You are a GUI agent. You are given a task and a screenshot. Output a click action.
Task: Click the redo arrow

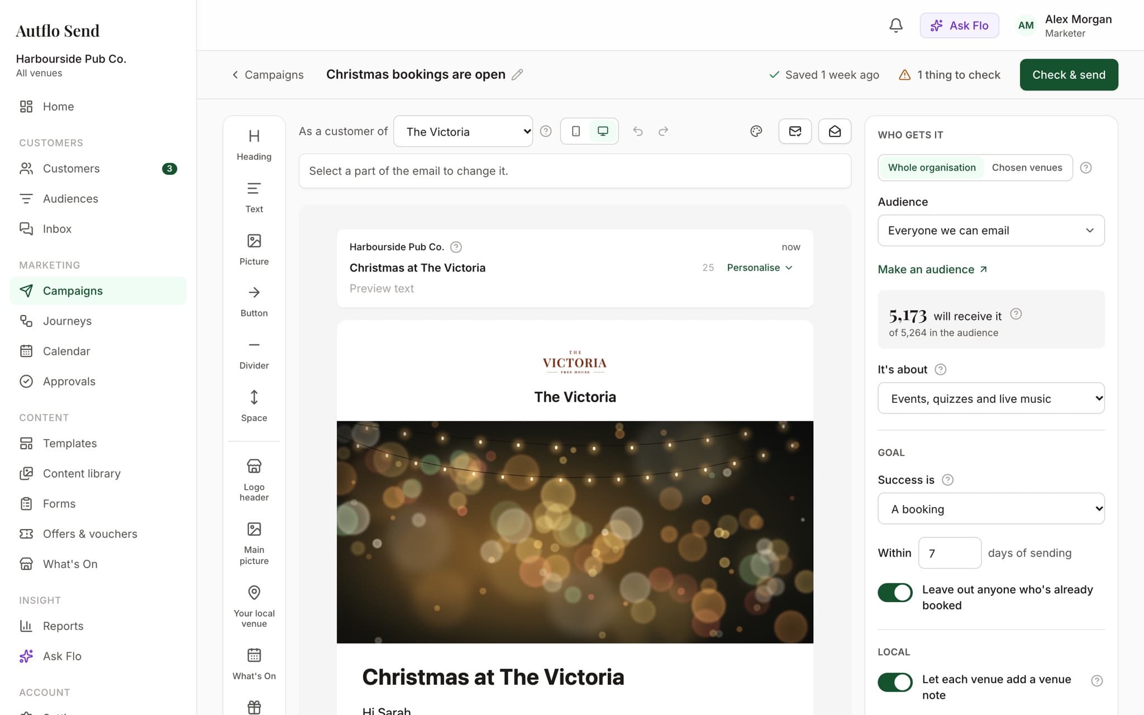pos(663,131)
